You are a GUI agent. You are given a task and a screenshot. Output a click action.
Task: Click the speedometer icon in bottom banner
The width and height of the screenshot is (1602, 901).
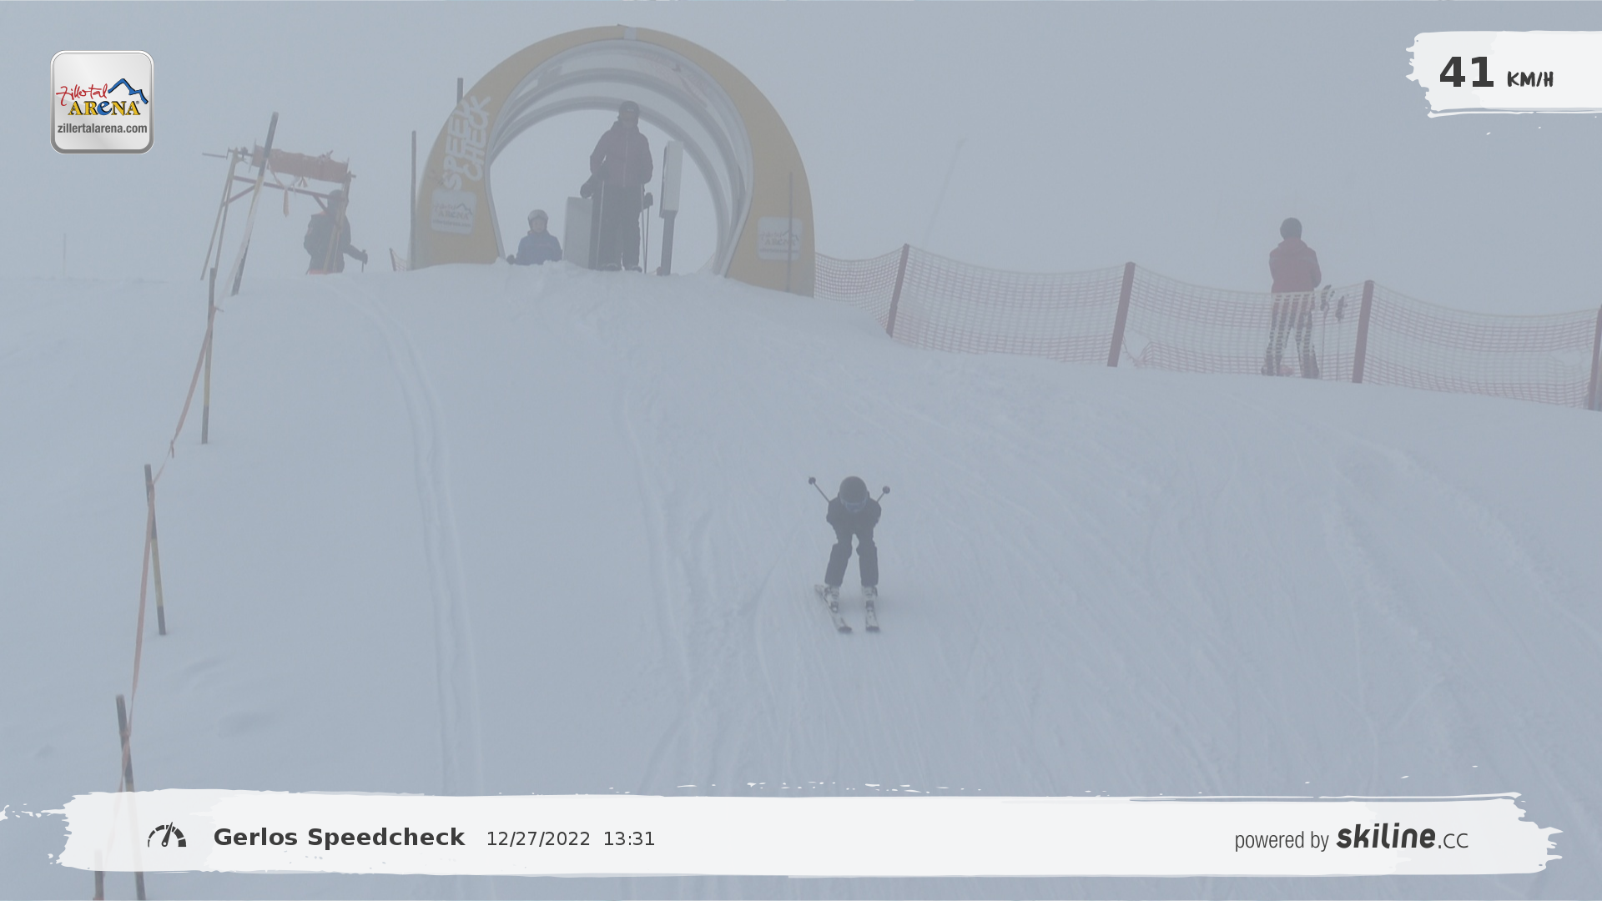[167, 836]
